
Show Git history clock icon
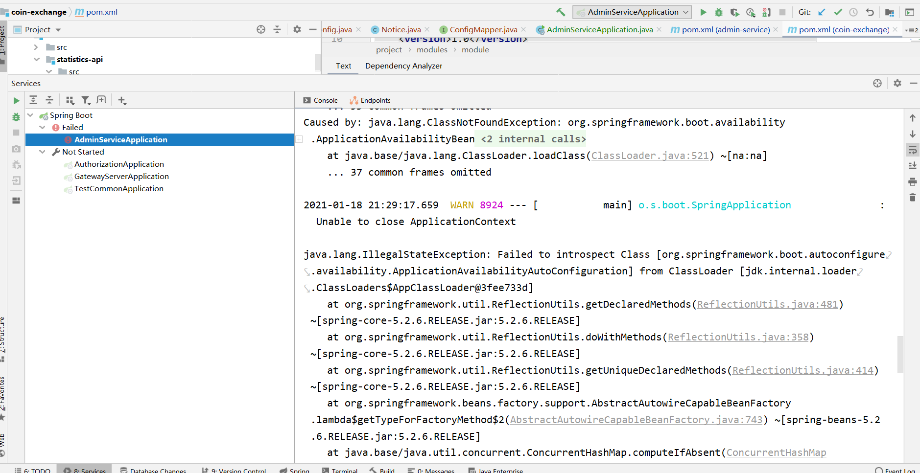coord(853,12)
